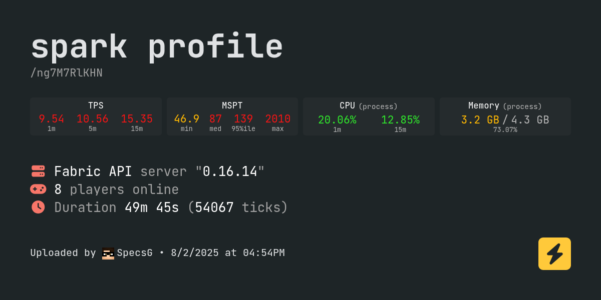Click the Memory used value 3.2 GB
The width and height of the screenshot is (601, 300).
point(480,120)
